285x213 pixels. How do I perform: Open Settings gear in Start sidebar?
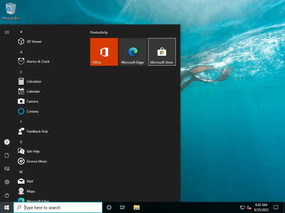[x=7, y=182]
